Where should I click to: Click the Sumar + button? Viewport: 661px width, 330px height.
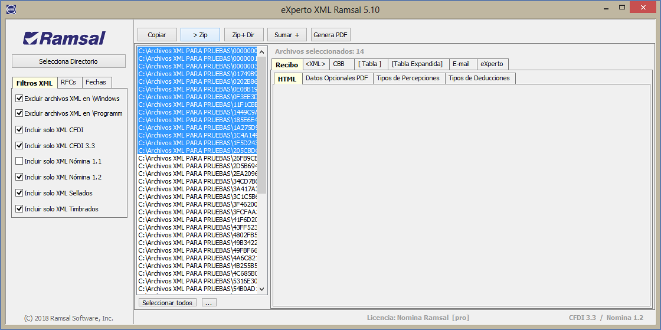tap(287, 35)
